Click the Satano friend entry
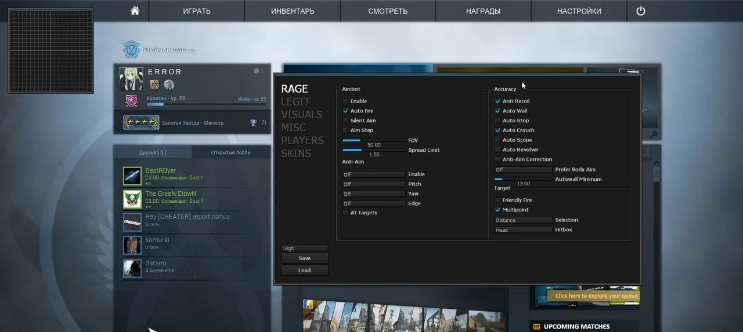This screenshot has width=743, height=332. point(196,268)
